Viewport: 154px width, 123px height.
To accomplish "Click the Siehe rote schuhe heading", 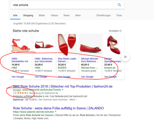I will point(26,31).
